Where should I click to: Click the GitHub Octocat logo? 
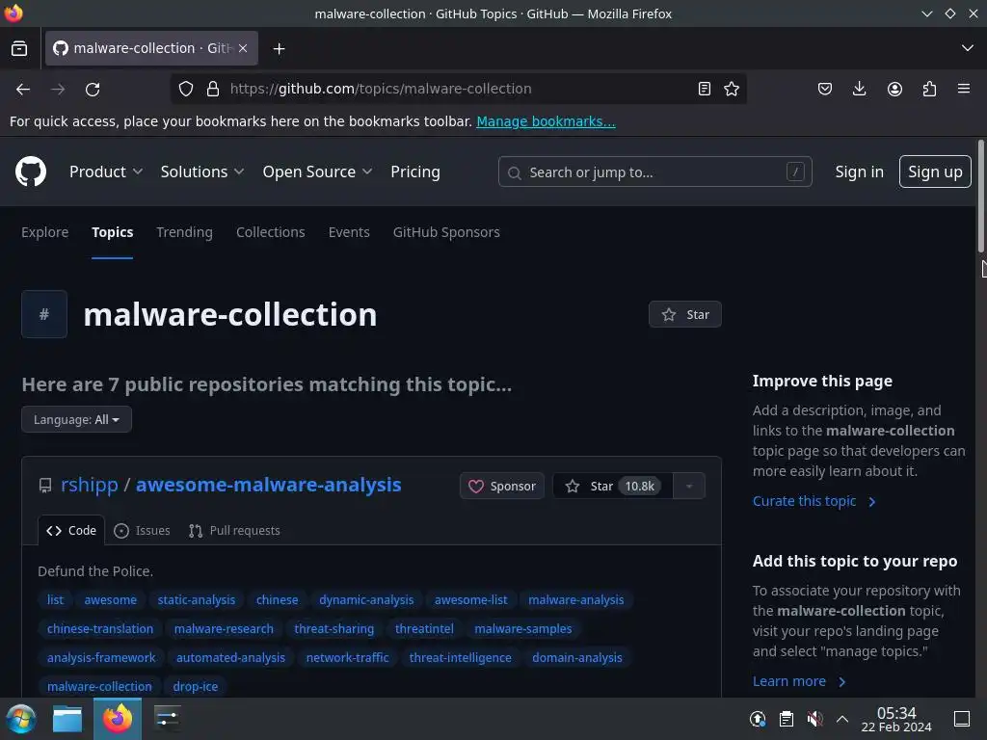(x=31, y=172)
